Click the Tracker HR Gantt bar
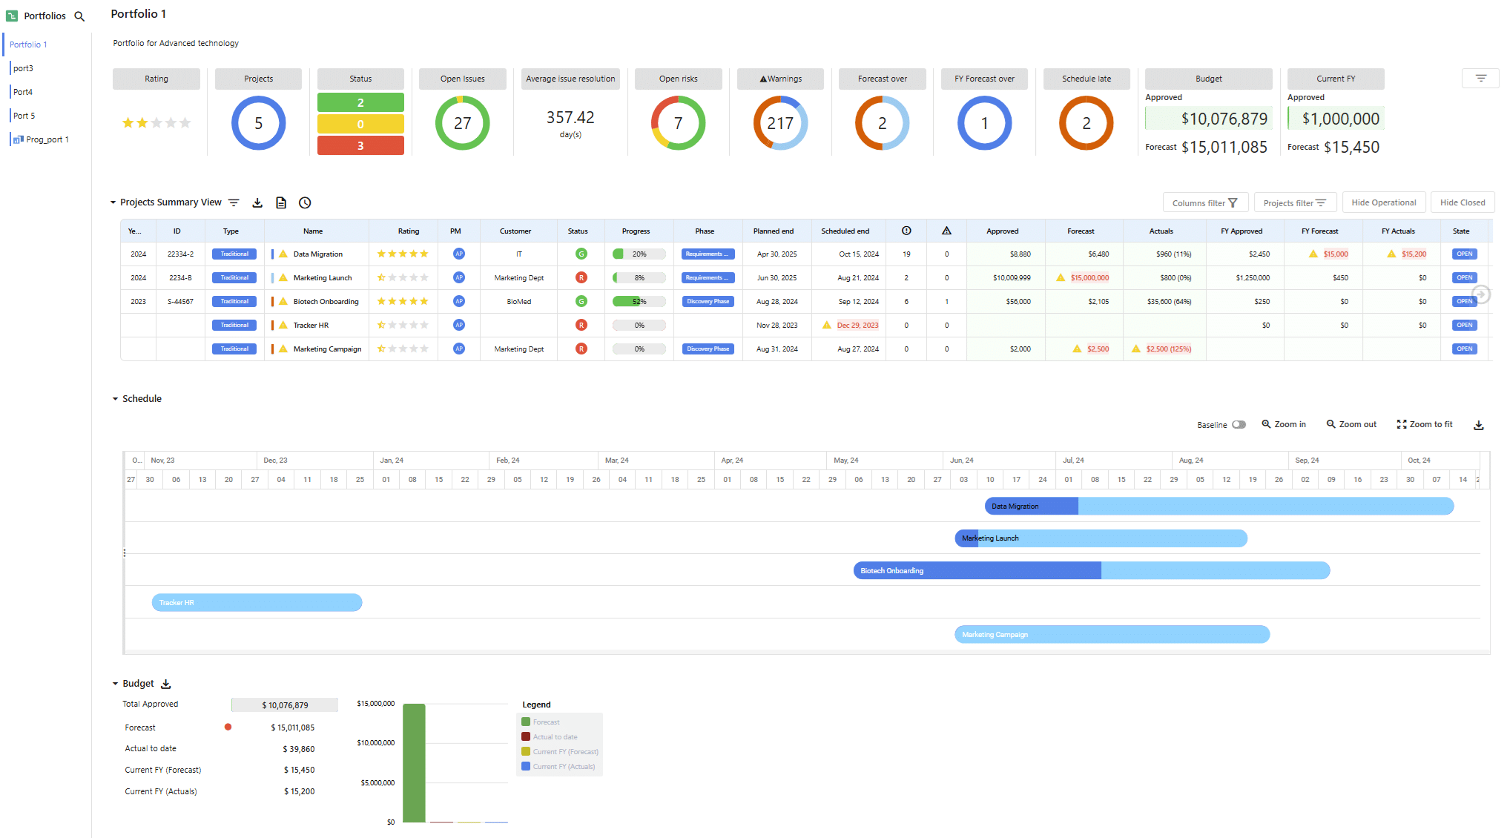The image size is (1507, 838). pyautogui.click(x=257, y=603)
